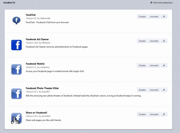The width and height of the screenshot is (180, 133).
Task: Click the Facebook Photo Theater Killer icon
Action: 16,94
